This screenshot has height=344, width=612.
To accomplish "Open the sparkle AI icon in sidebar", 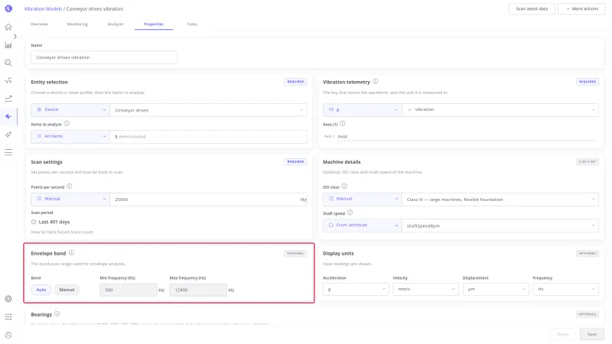I will click(x=8, y=135).
